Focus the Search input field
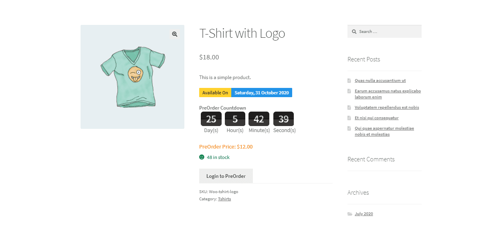Screen dimensions: 503x226 coord(384,31)
